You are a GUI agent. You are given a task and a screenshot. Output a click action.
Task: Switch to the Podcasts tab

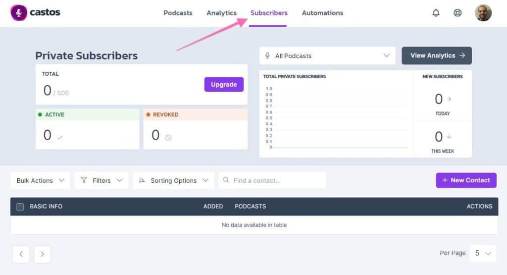tap(178, 13)
